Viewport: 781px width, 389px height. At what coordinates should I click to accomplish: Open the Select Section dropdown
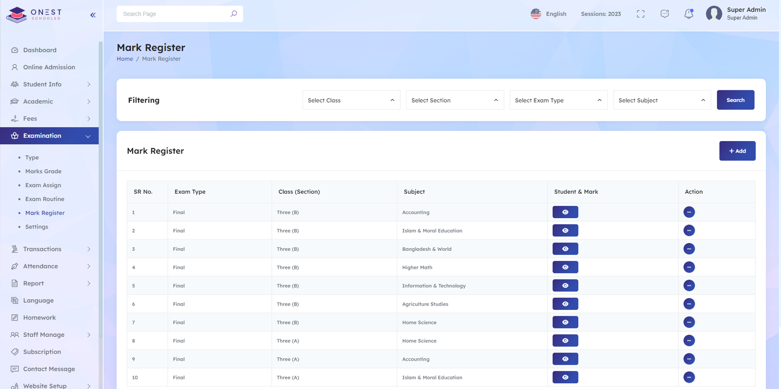pyautogui.click(x=455, y=100)
